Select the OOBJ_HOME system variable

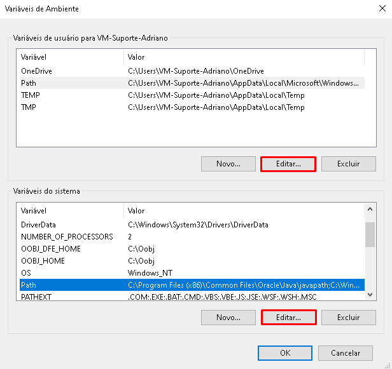click(x=192, y=261)
